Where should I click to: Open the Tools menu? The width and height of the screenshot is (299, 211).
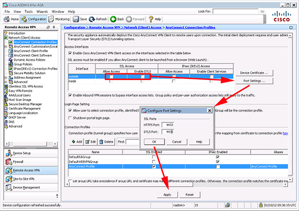click(29, 11)
